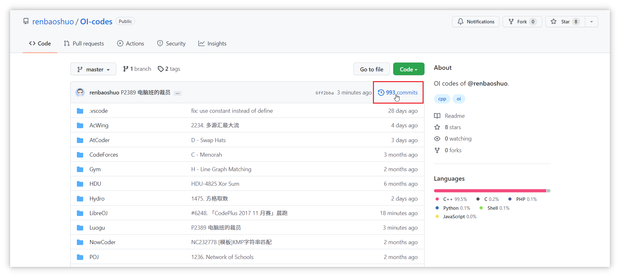Open the Actions tab
The height and width of the screenshot is (277, 620).
[130, 44]
